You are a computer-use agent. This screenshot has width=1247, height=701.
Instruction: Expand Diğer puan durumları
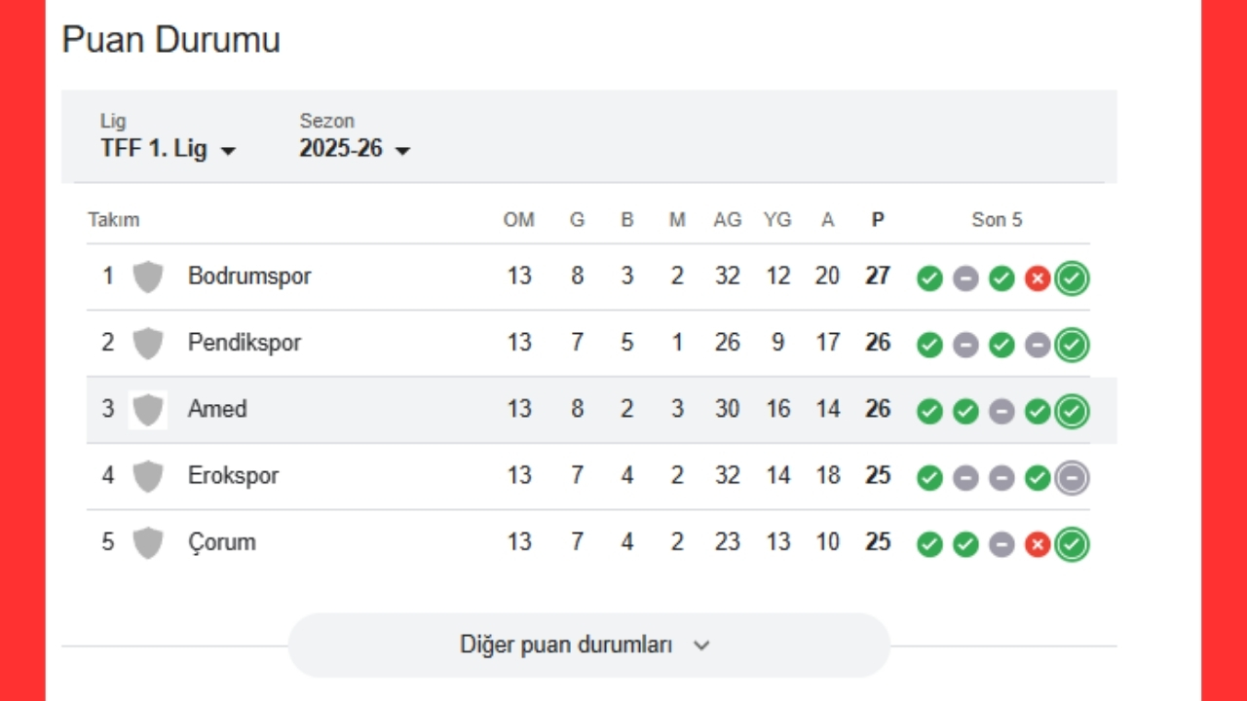point(588,645)
